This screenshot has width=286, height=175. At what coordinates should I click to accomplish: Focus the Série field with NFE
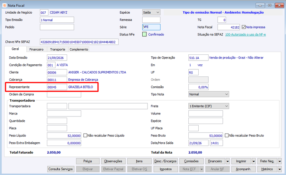(x=151, y=27)
